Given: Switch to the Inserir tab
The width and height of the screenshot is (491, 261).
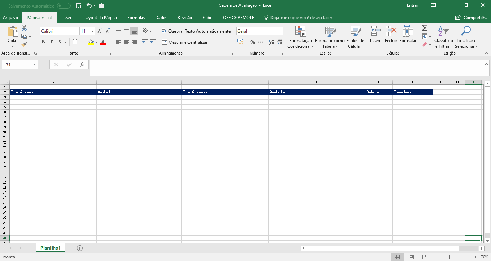Looking at the screenshot, I should [68, 18].
